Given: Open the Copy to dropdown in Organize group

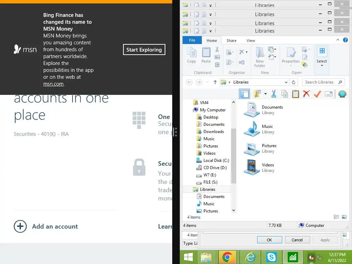Looking at the screenshot, I should pos(230,62).
